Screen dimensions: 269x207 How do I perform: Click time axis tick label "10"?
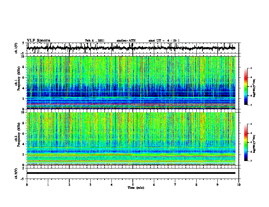point(239,185)
